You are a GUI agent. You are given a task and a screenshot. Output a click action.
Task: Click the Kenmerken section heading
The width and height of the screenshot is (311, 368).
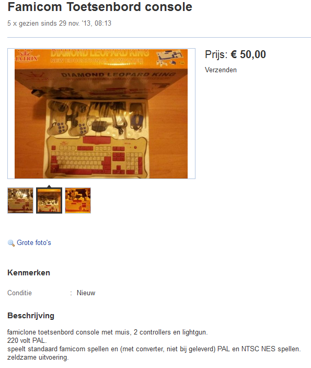pyautogui.click(x=29, y=273)
